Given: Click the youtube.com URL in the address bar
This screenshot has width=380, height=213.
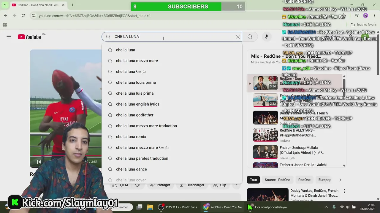Looking at the screenshot, I should (x=94, y=16).
